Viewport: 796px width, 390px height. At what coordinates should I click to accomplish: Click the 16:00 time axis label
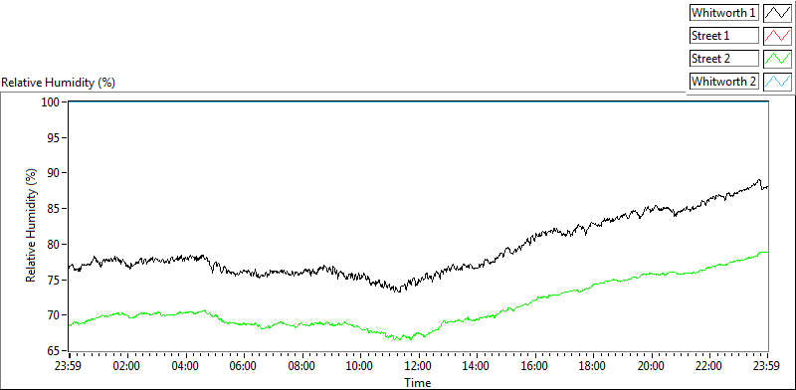coord(535,366)
